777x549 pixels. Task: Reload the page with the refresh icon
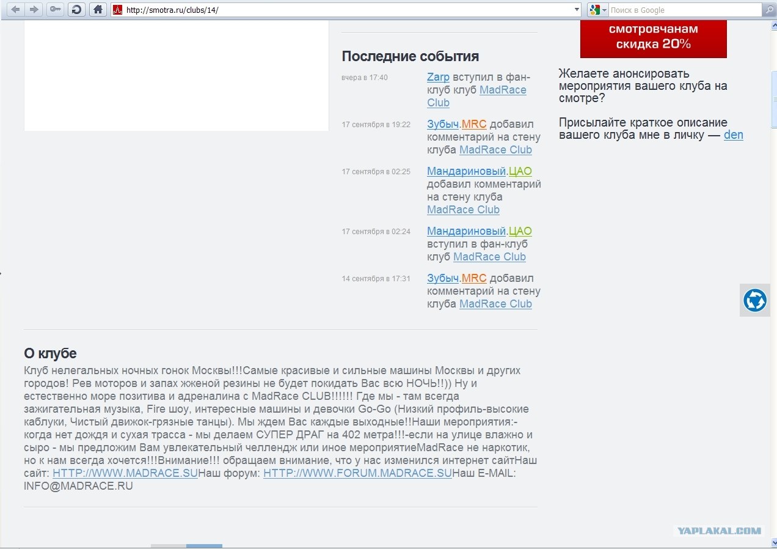76,10
